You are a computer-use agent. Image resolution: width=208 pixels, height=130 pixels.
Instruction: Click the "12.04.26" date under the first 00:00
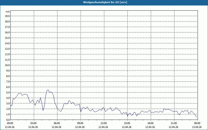[x=10, y=127]
